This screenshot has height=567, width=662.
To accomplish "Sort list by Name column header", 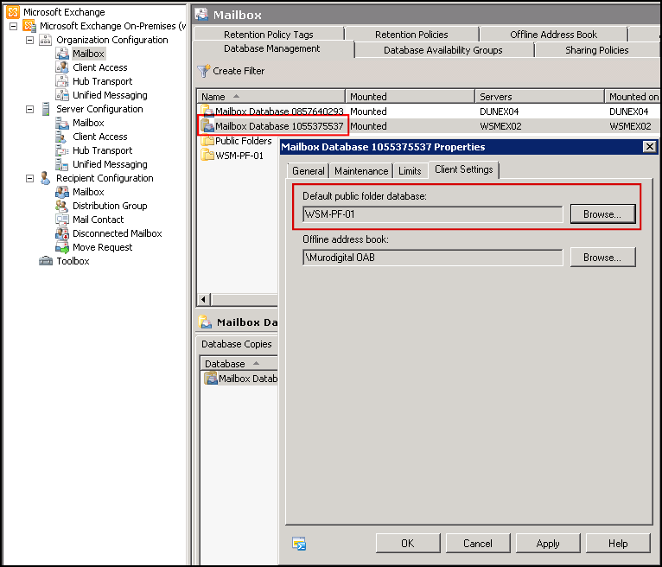I will click(x=271, y=97).
